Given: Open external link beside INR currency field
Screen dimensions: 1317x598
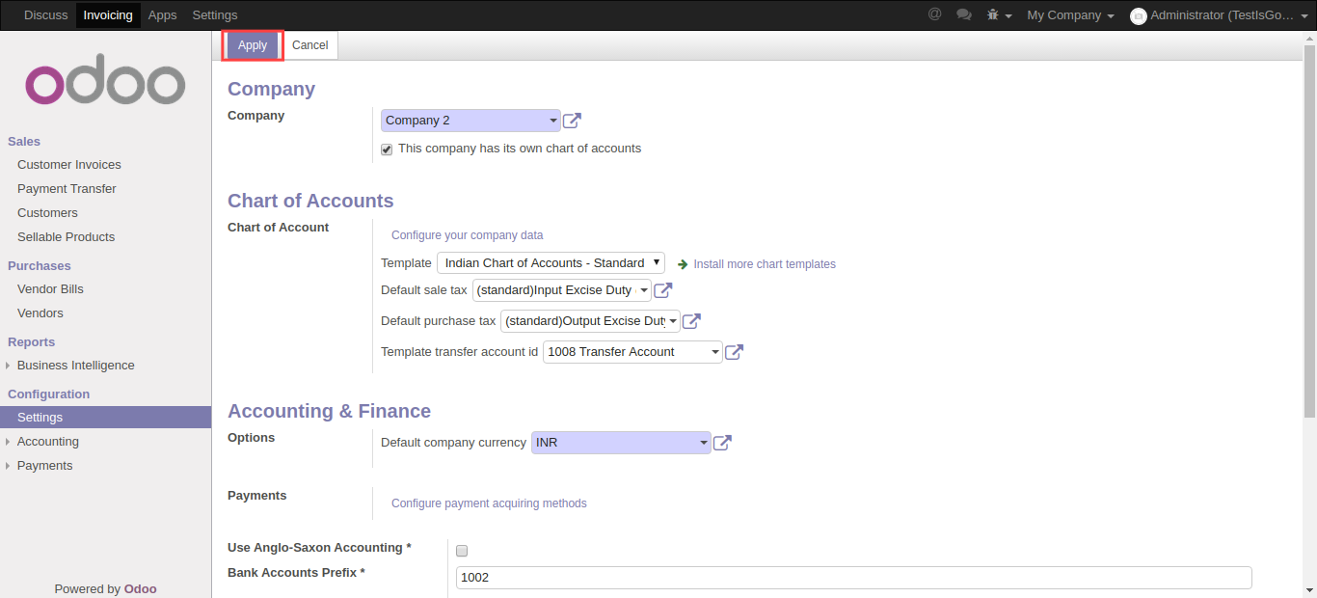Looking at the screenshot, I should (x=722, y=443).
